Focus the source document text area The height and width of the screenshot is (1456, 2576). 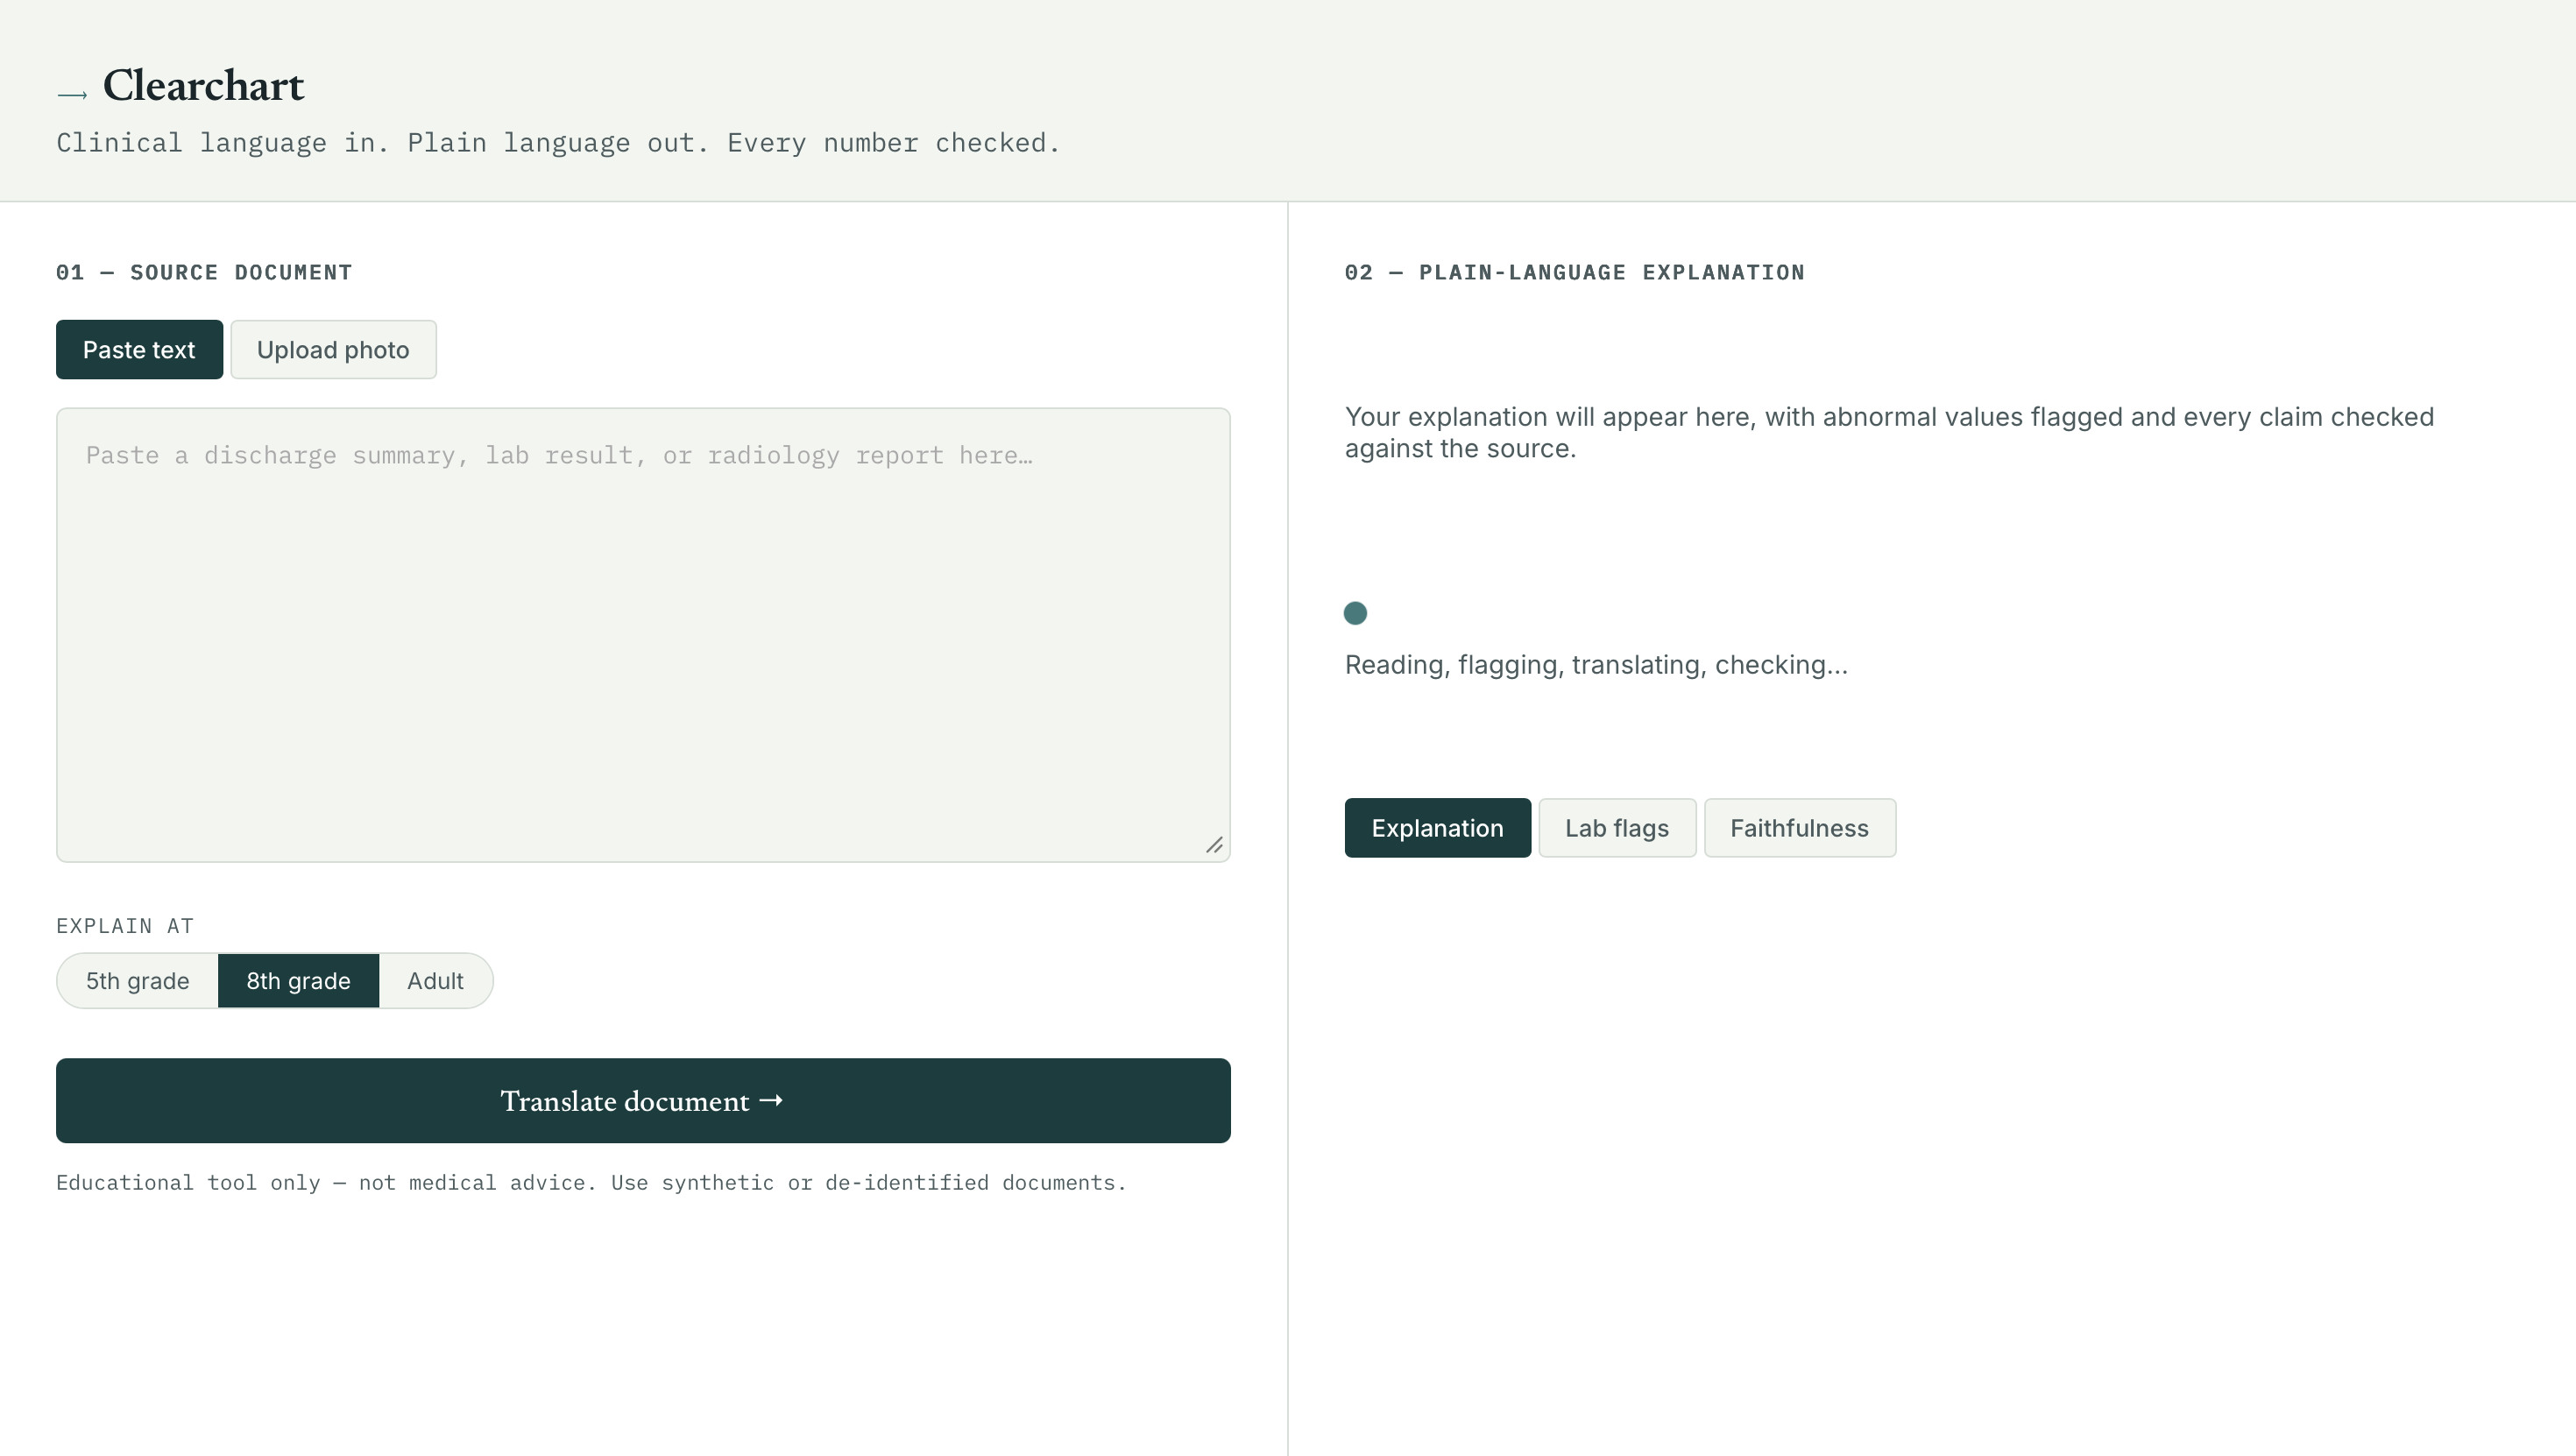[643, 635]
